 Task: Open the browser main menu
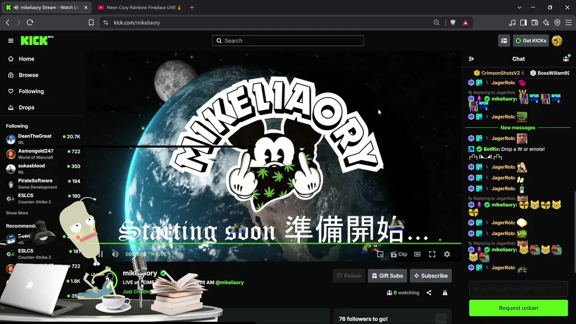[568, 22]
